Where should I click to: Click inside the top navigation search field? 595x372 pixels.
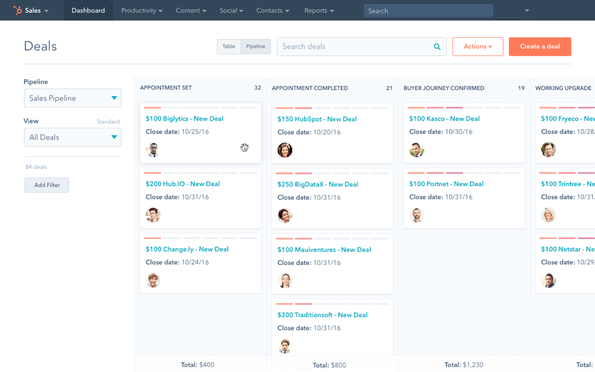[428, 10]
